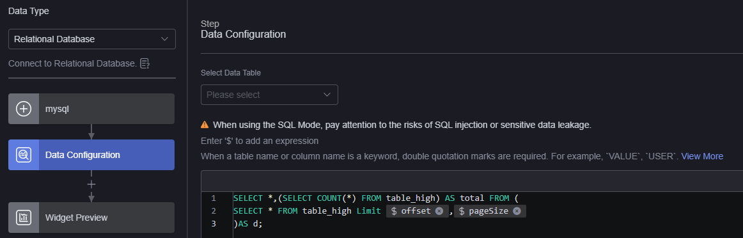Image resolution: width=743 pixels, height=238 pixels.
Task: Open the View More link
Action: 702,157
